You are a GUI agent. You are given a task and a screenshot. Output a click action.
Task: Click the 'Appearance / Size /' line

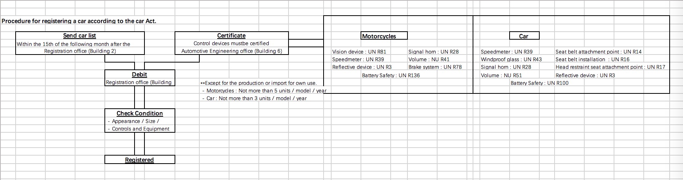point(133,121)
